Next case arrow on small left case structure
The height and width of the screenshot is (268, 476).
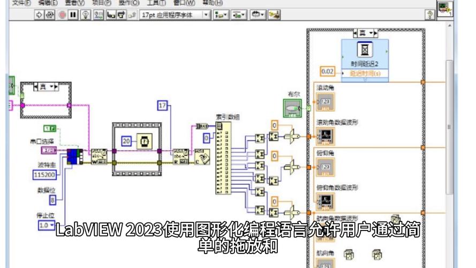[56, 87]
